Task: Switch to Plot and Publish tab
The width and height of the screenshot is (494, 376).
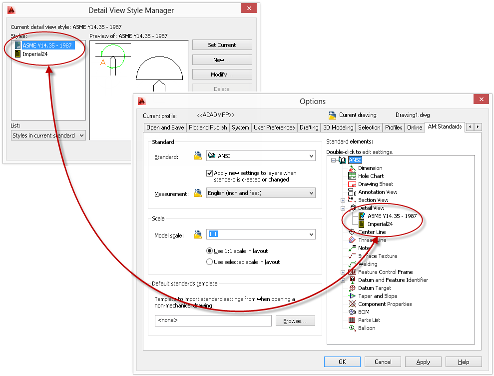Action: (x=208, y=127)
